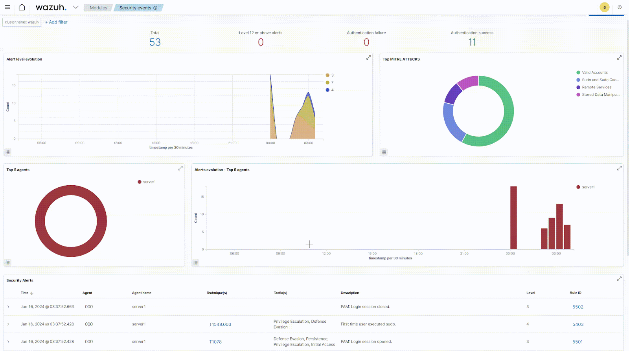Screen dimensions: 629x351
Task: Toggle Valid Accounts legend series
Action: [x=594, y=73]
